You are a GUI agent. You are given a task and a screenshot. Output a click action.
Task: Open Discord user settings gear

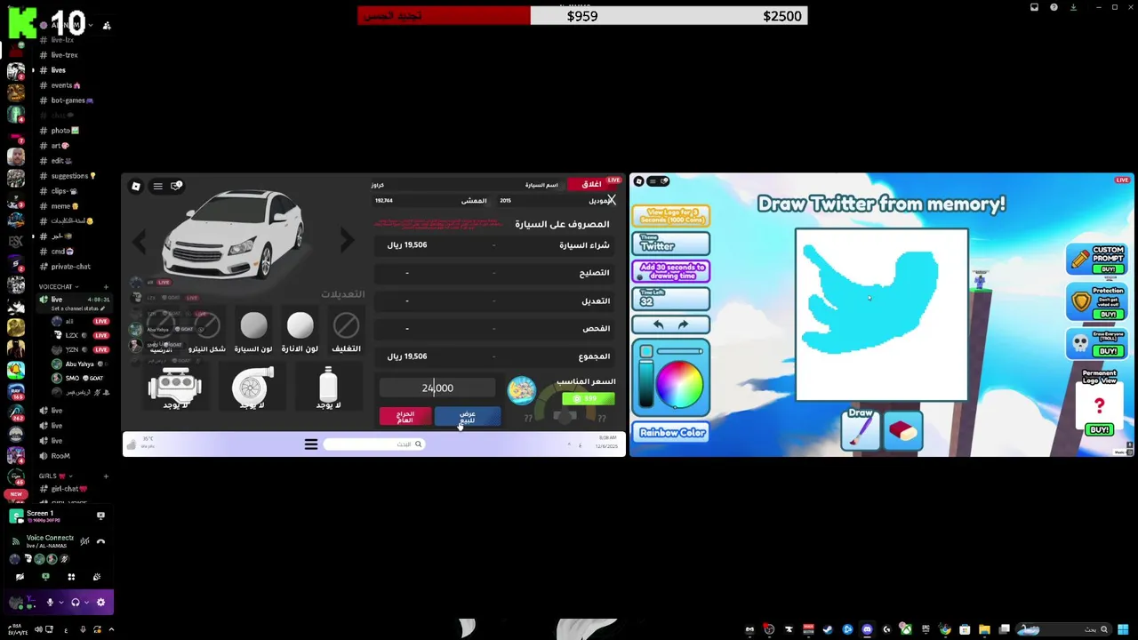(100, 603)
